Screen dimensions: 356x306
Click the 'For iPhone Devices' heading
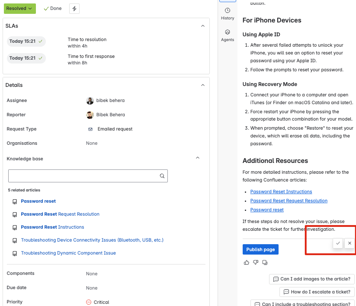272,20
